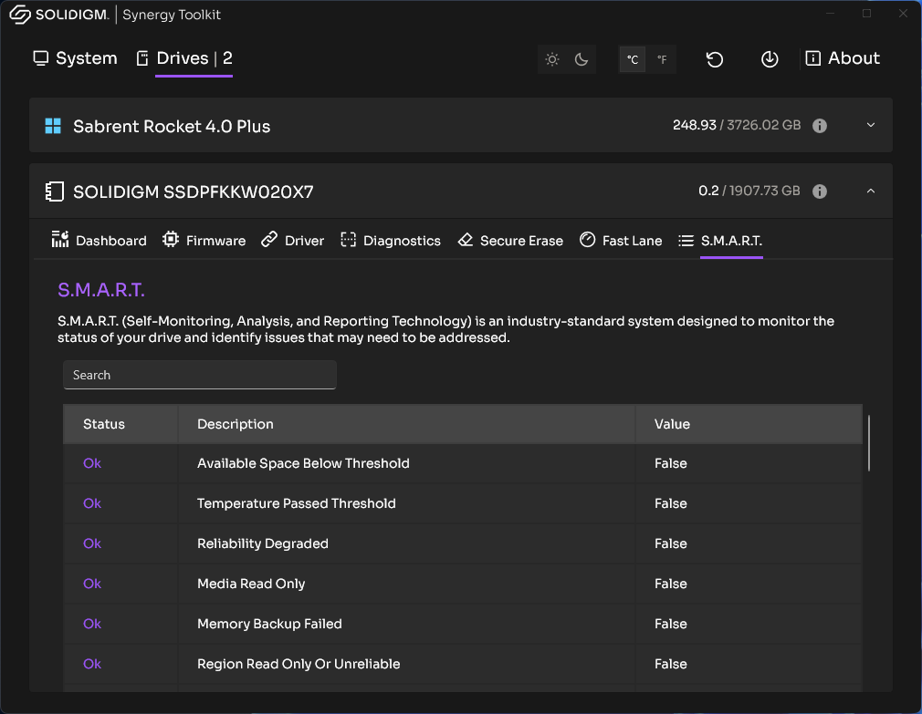Expand the Sabrent Rocket 4.0 Plus panel
922x714 pixels.
[870, 125]
